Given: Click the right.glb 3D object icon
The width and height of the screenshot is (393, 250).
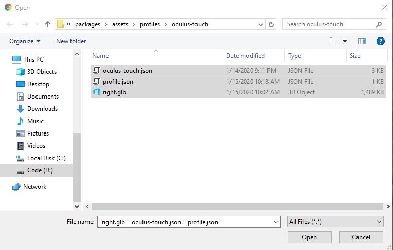Looking at the screenshot, I should [97, 92].
